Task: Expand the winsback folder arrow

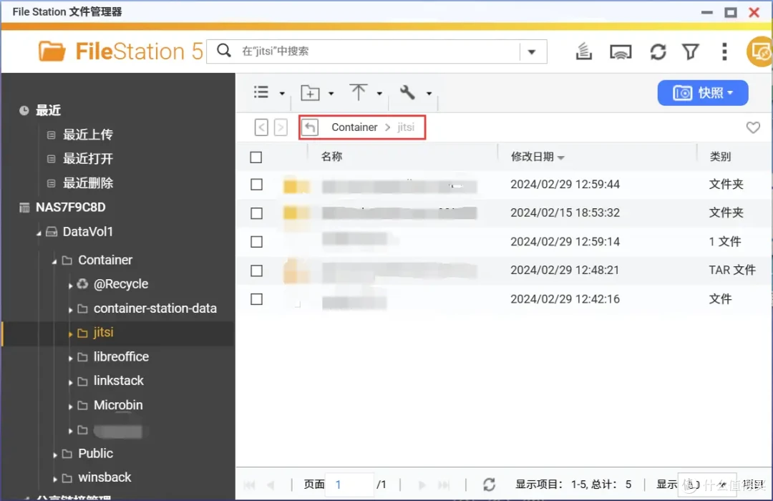Action: [55, 479]
